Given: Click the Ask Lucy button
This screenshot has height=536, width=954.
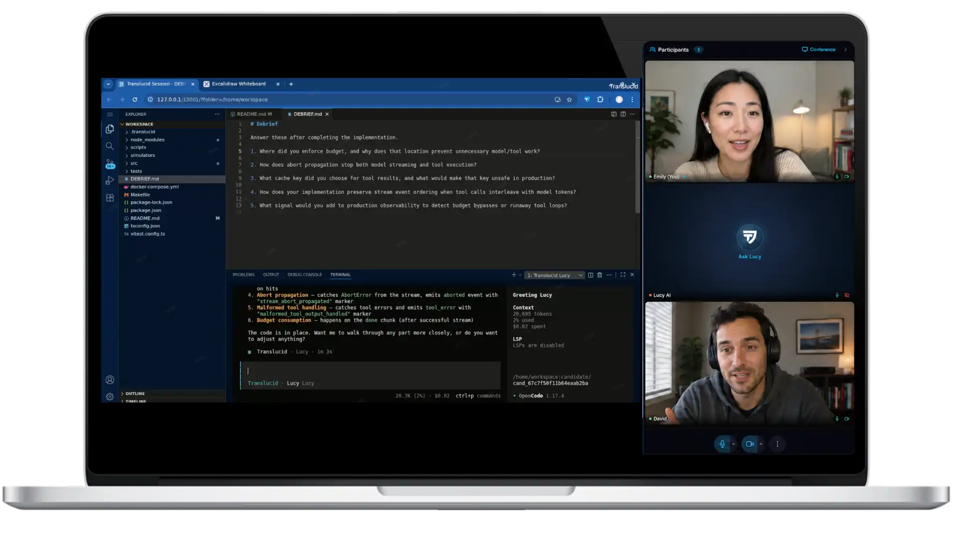Looking at the screenshot, I should 750,242.
